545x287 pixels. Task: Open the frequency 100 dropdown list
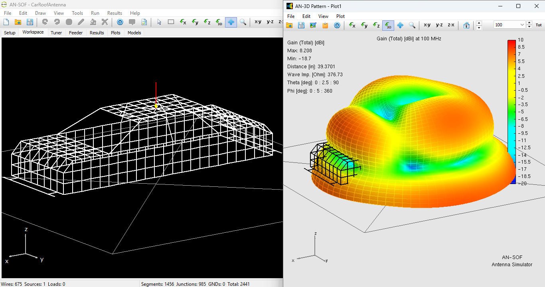click(522, 25)
